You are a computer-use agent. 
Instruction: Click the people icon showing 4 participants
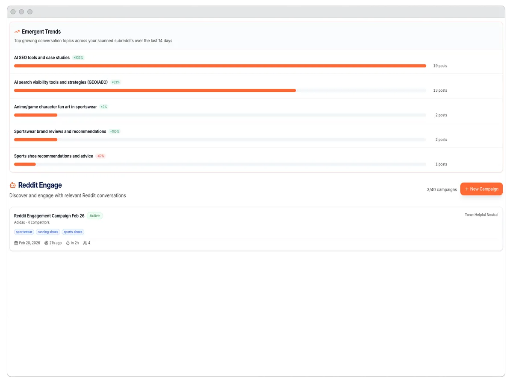pos(84,243)
